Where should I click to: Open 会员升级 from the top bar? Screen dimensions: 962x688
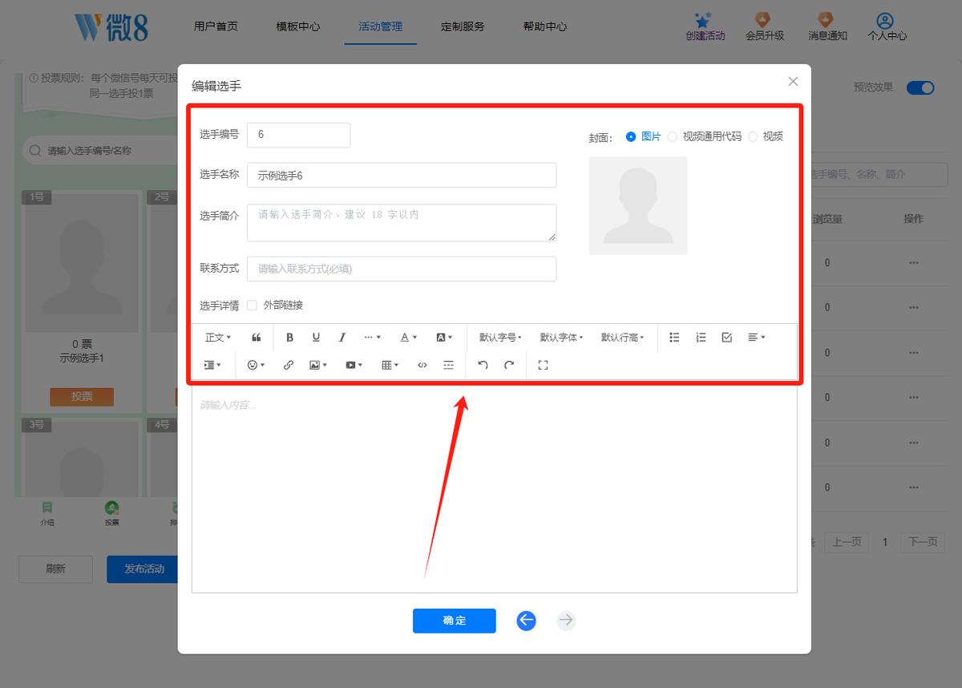765,27
